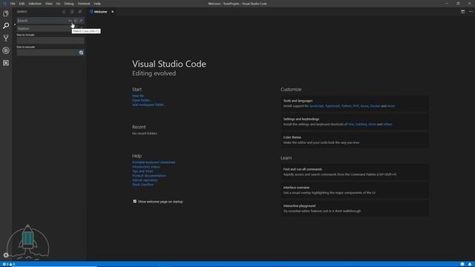Open the Color theme card
Screen dimensions: 475x267
click(355, 140)
